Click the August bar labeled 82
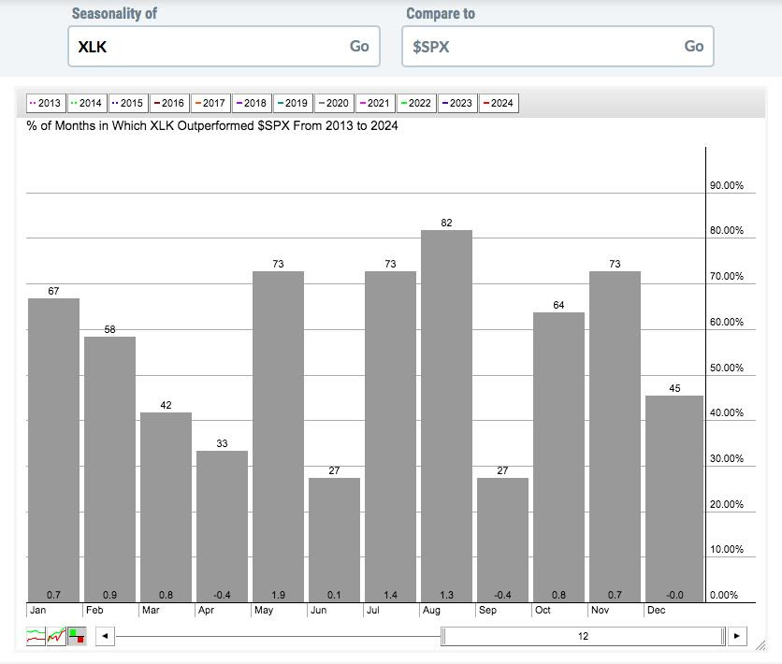The width and height of the screenshot is (782, 664). [446, 416]
